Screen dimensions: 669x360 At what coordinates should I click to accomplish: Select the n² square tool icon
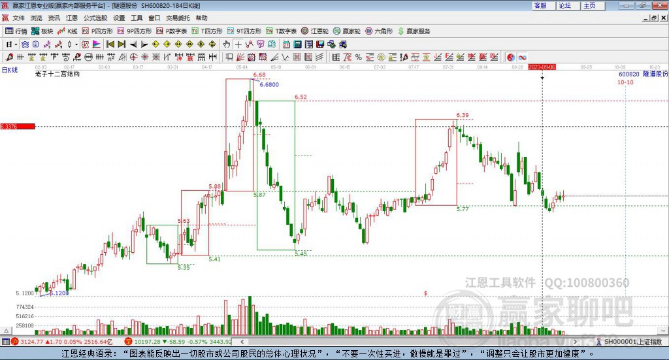(x=111, y=57)
